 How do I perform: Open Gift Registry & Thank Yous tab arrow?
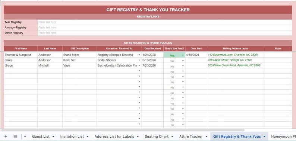[264, 137]
